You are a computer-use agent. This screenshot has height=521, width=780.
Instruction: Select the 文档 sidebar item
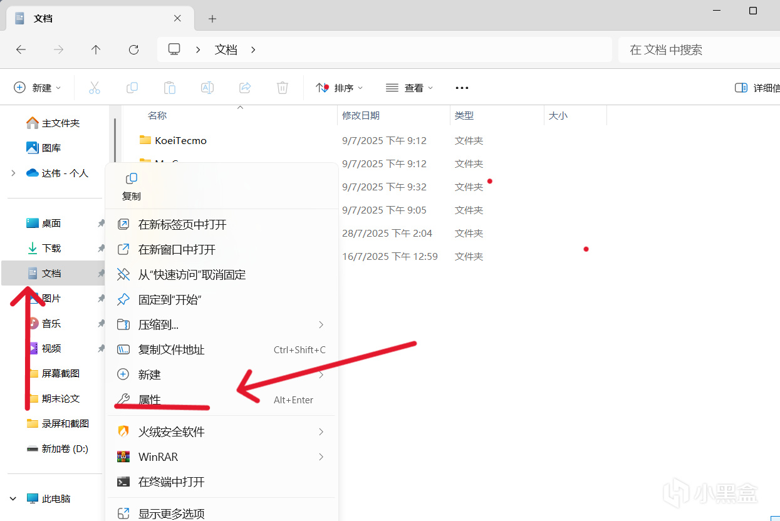54,273
